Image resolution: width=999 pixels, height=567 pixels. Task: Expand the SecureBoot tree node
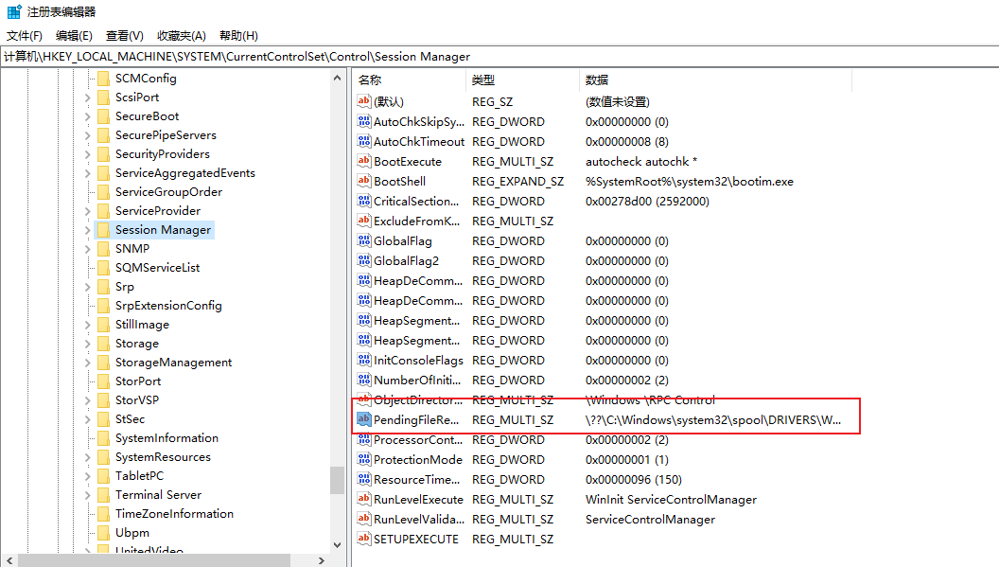[x=88, y=116]
